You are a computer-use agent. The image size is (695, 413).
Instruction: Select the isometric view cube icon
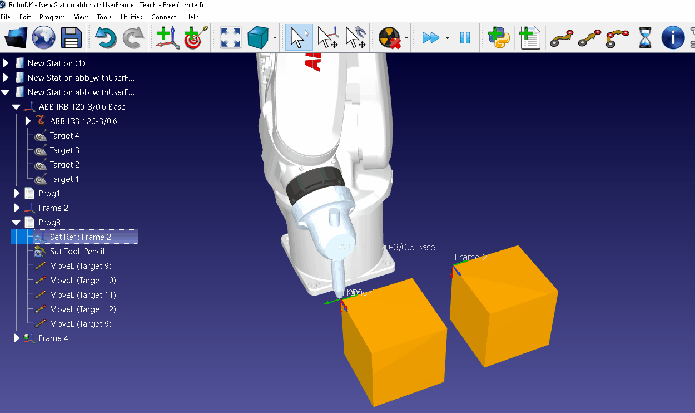258,38
